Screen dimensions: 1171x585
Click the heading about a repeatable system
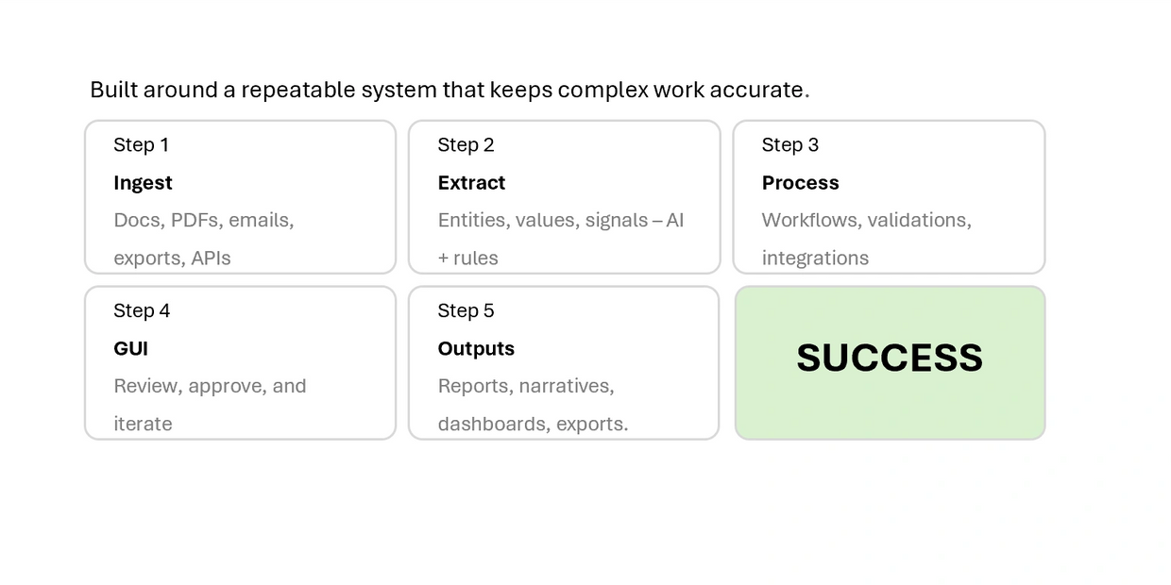click(450, 90)
